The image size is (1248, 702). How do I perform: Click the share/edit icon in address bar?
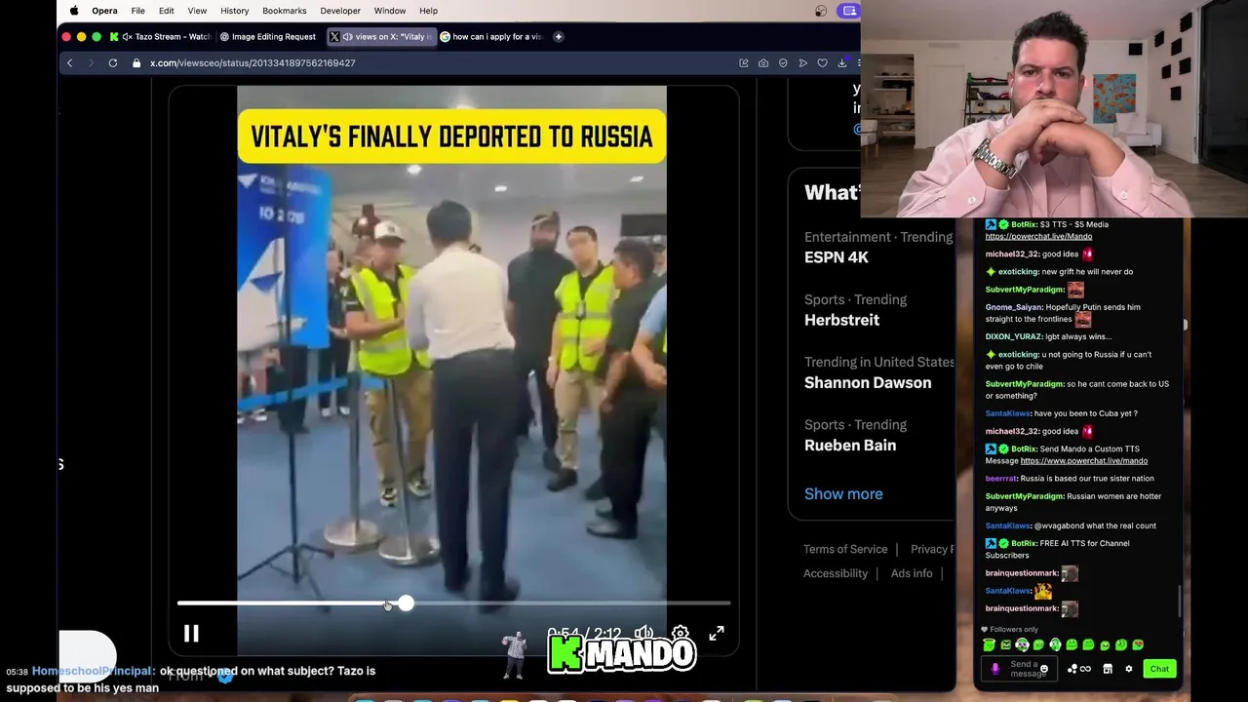(744, 62)
